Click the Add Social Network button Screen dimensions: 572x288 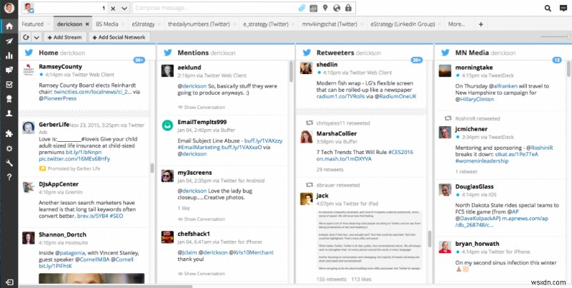[119, 37]
